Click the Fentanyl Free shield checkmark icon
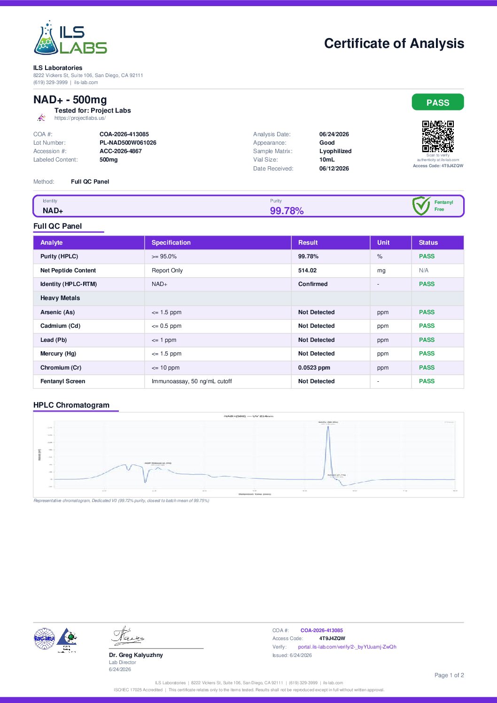Screen dimensions: 497x703 pos(421,206)
